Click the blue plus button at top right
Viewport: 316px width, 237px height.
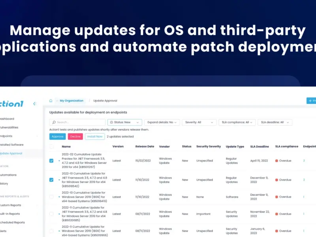pyautogui.click(x=311, y=101)
